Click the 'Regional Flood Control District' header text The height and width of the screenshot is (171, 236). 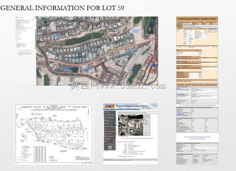(x=132, y=106)
